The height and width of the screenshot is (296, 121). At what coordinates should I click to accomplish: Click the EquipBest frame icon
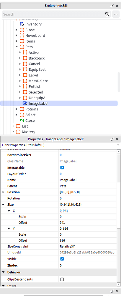25,70
